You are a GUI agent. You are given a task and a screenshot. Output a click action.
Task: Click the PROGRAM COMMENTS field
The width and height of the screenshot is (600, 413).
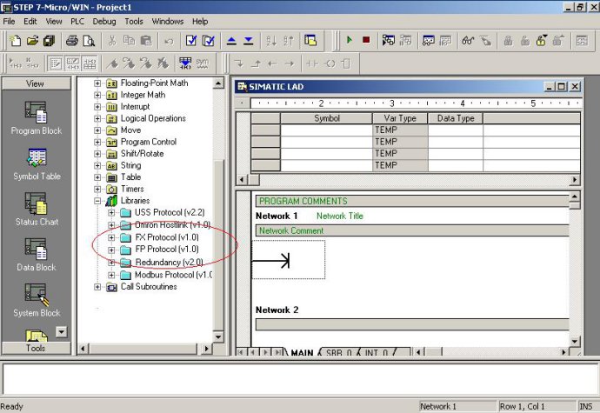tap(412, 202)
